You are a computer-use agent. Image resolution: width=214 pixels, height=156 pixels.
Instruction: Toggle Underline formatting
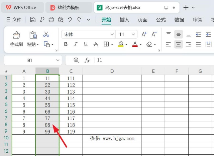click(x=86, y=44)
